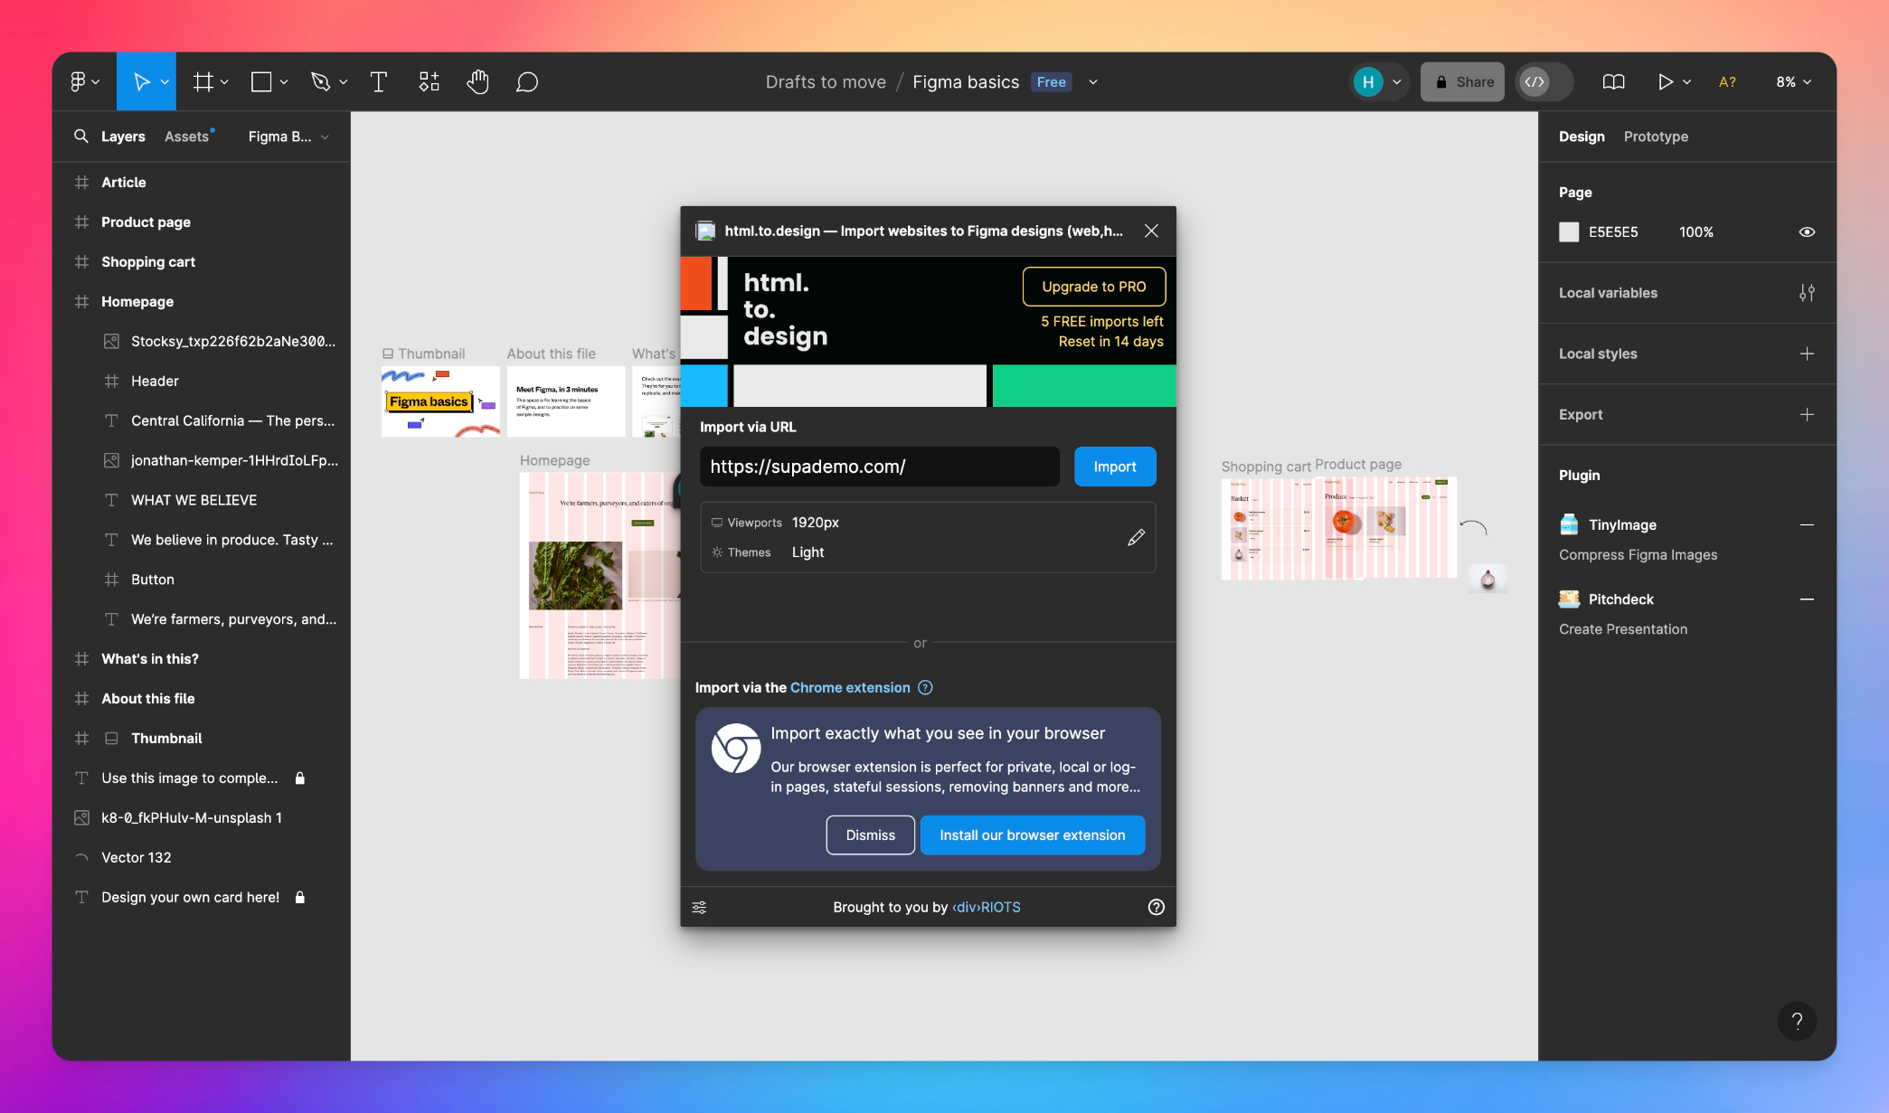Switch to the Prototype tab
This screenshot has width=1889, height=1113.
click(1656, 137)
